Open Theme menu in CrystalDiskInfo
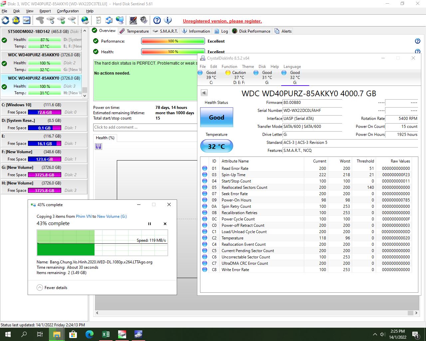Image resolution: width=426 pixels, height=341 pixels. point(248,67)
